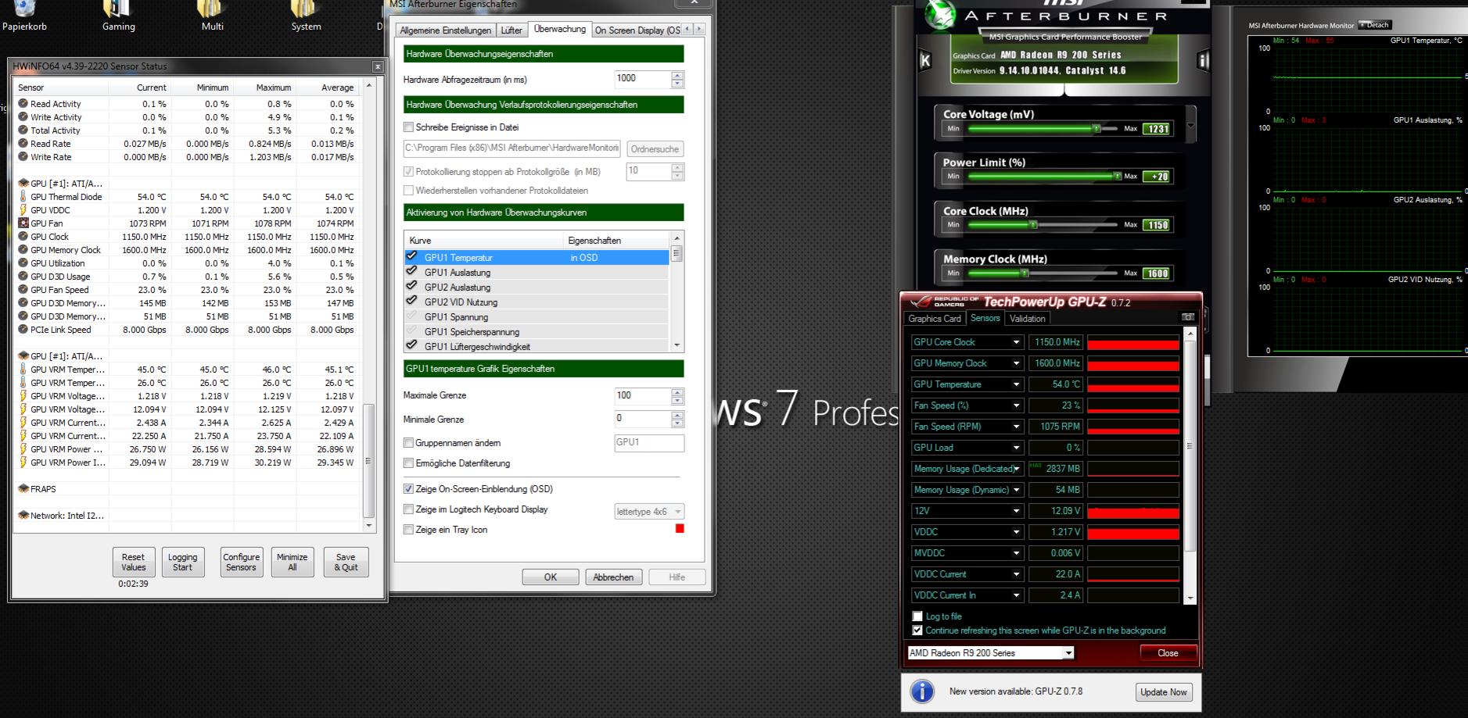Click the MSI Afterburner dragon logo
Screen dimensions: 1468x718
click(939, 16)
